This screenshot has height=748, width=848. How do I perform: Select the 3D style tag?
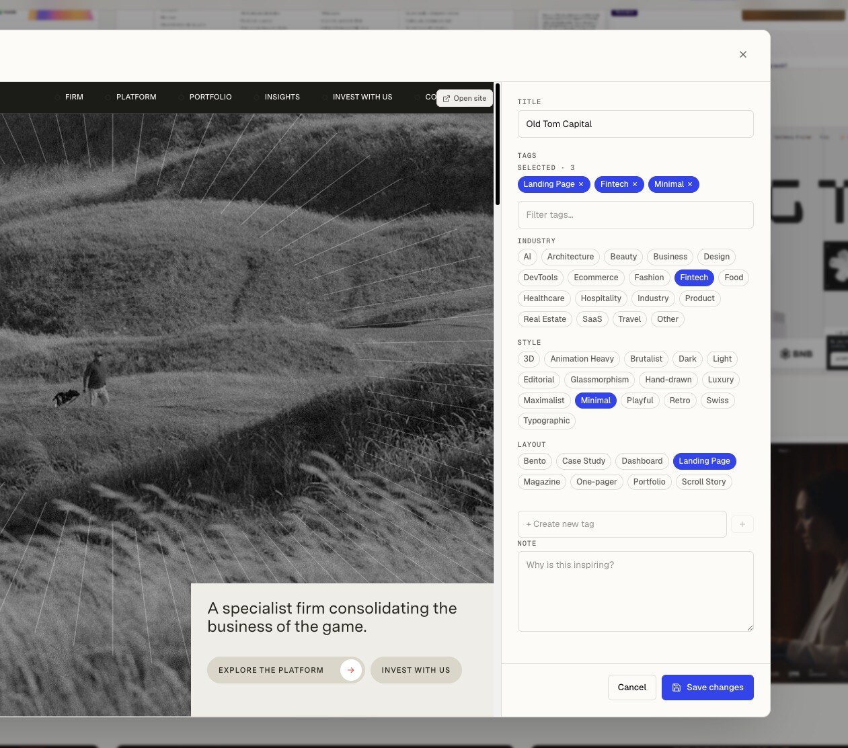tap(529, 359)
